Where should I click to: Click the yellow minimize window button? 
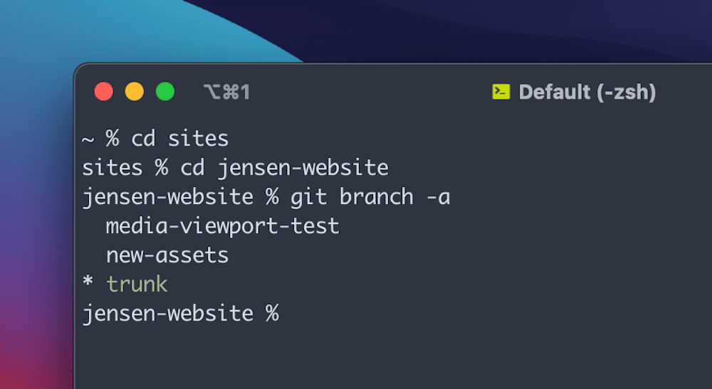click(135, 92)
